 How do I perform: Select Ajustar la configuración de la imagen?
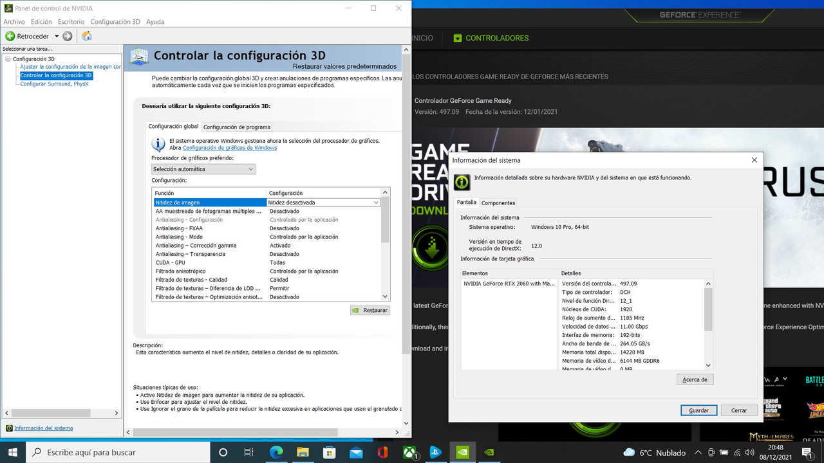pos(70,67)
